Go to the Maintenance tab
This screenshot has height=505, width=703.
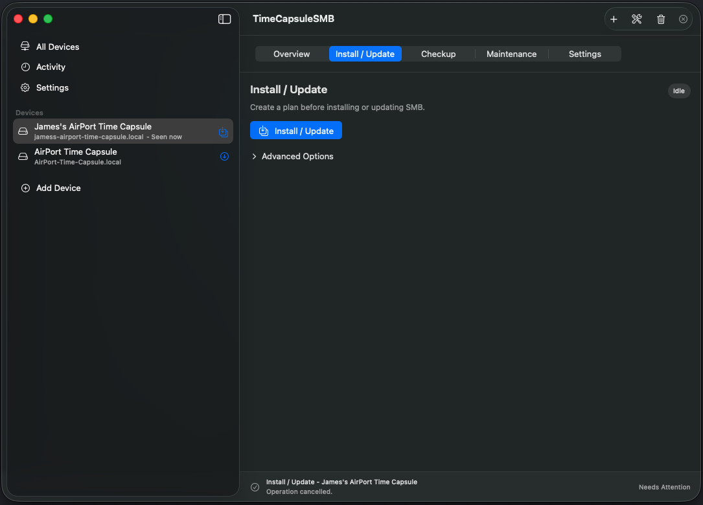click(x=511, y=54)
